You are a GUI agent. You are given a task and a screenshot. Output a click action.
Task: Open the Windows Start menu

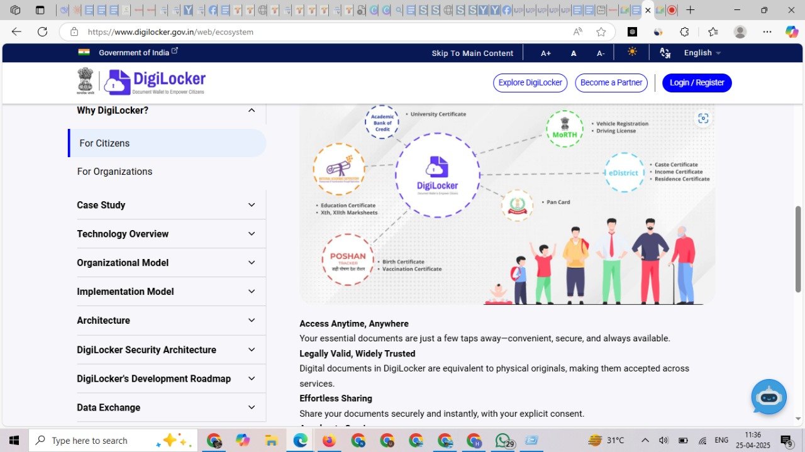pos(14,441)
